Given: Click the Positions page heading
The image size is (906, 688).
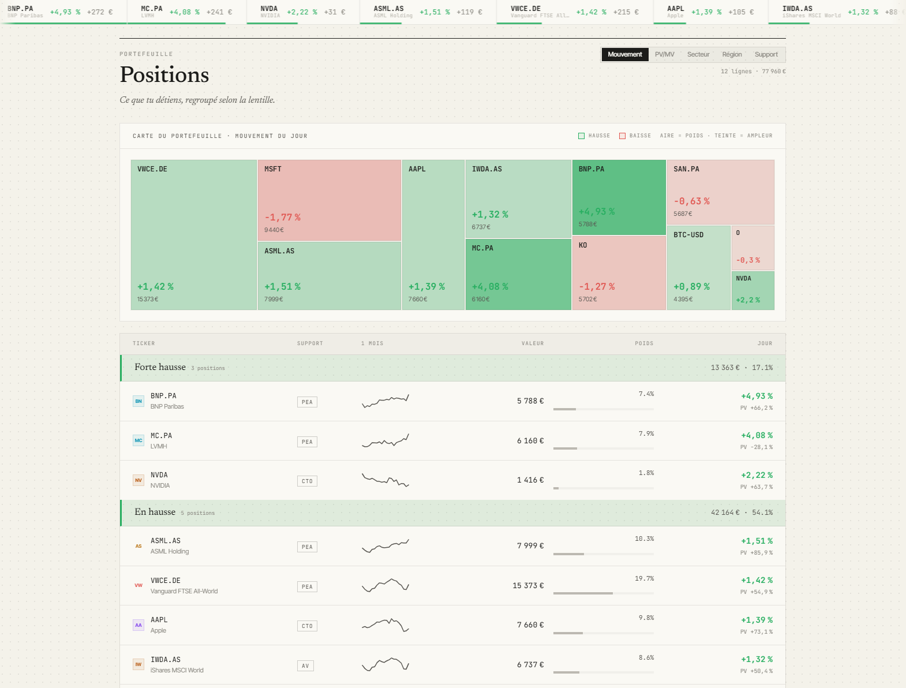Looking at the screenshot, I should coord(164,75).
